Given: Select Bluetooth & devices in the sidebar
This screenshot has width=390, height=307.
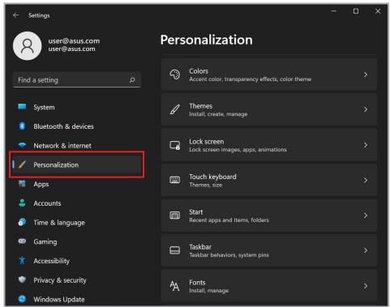Looking at the screenshot, I should (x=76, y=126).
